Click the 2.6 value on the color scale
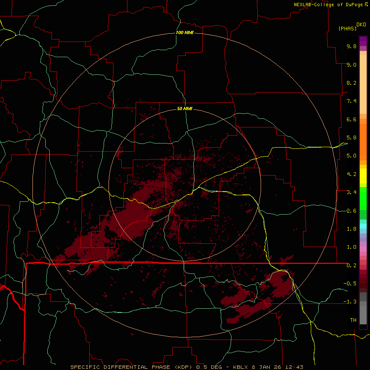Viewport: 370px width, 370px height. pyautogui.click(x=351, y=211)
